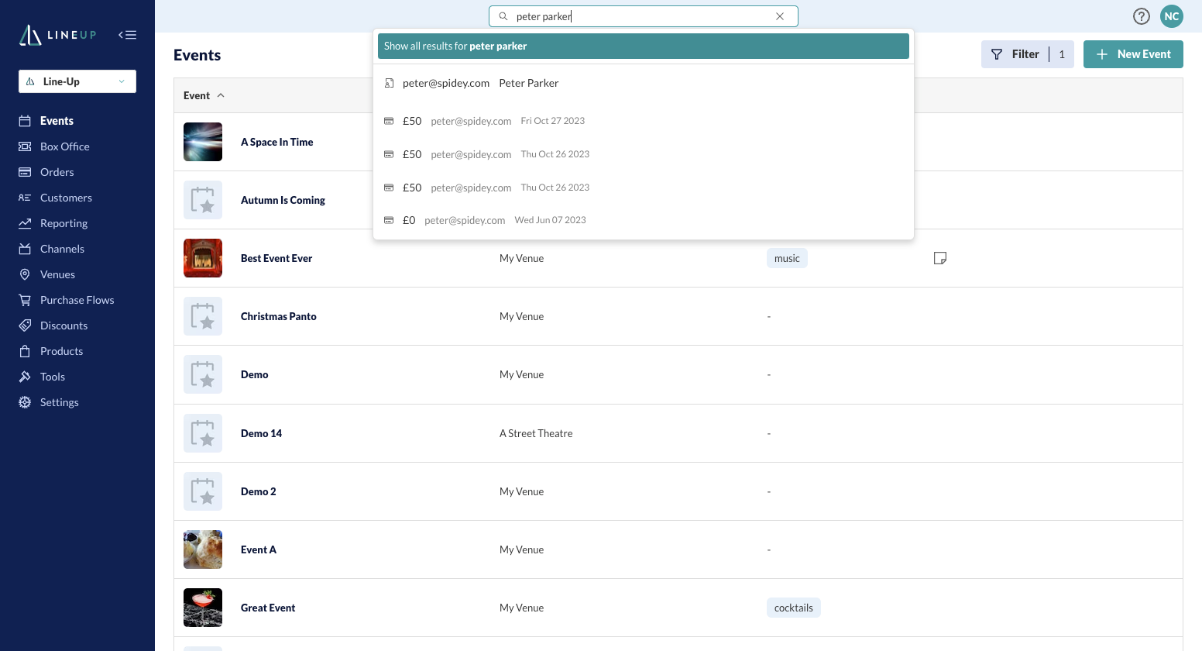Image resolution: width=1202 pixels, height=651 pixels.
Task: Open Purchase Flows in the sidebar
Action: point(77,300)
